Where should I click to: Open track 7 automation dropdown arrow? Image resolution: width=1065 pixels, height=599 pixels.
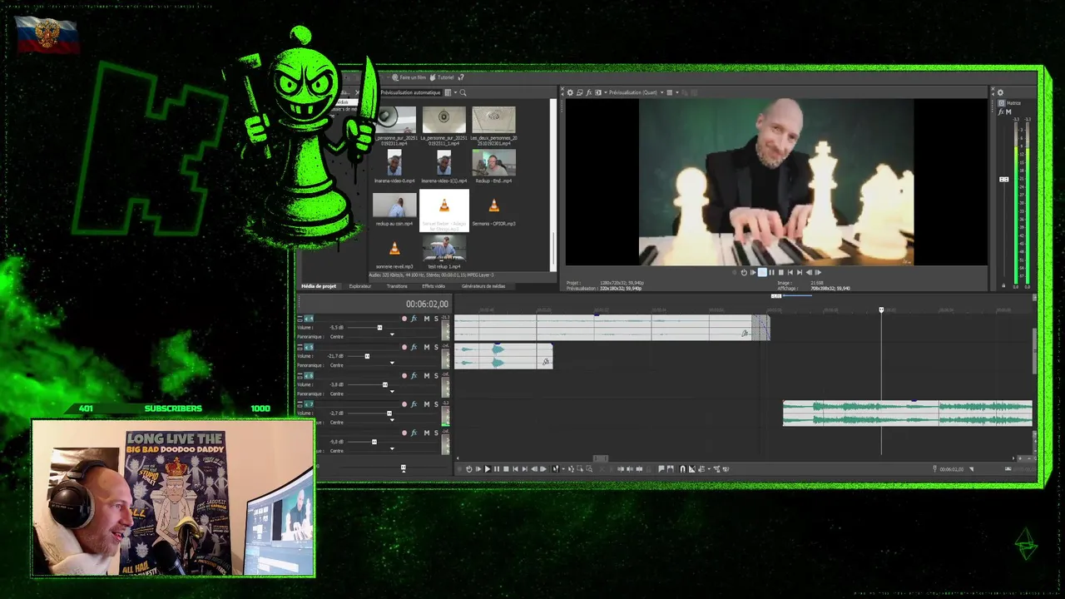click(x=392, y=420)
